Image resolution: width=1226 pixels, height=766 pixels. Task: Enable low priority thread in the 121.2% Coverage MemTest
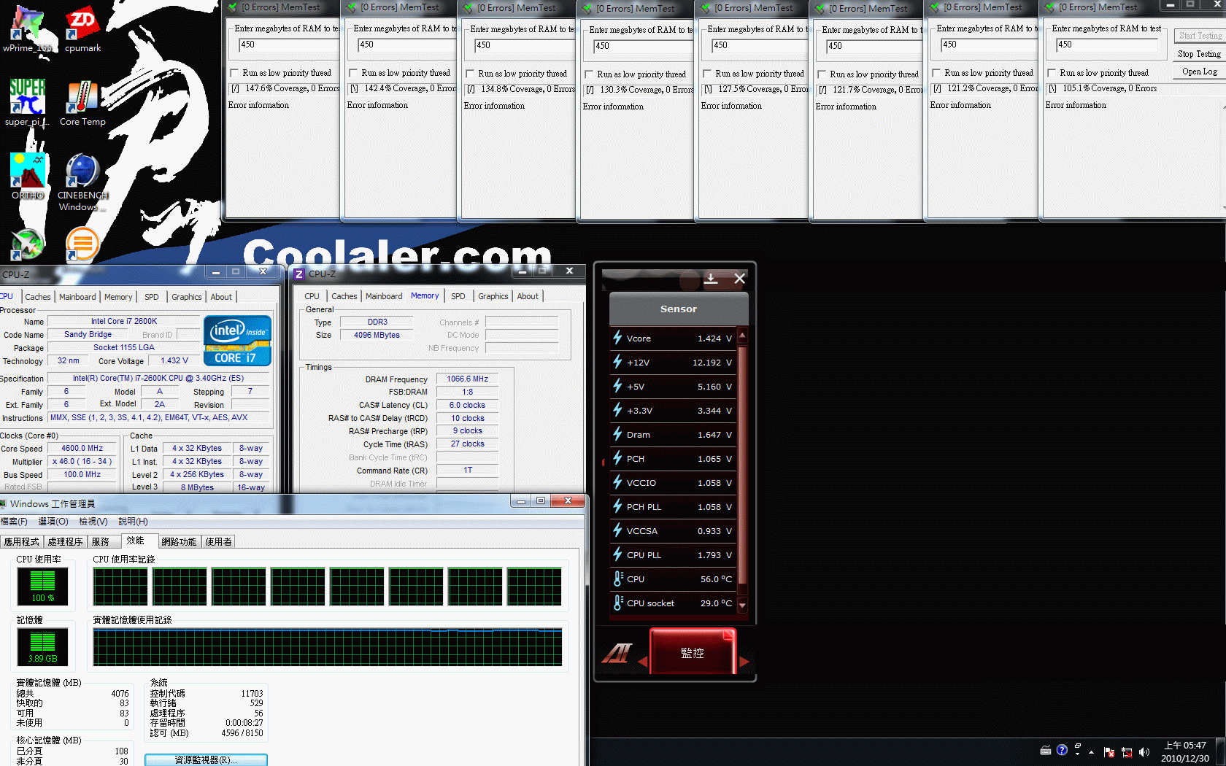[x=937, y=73]
